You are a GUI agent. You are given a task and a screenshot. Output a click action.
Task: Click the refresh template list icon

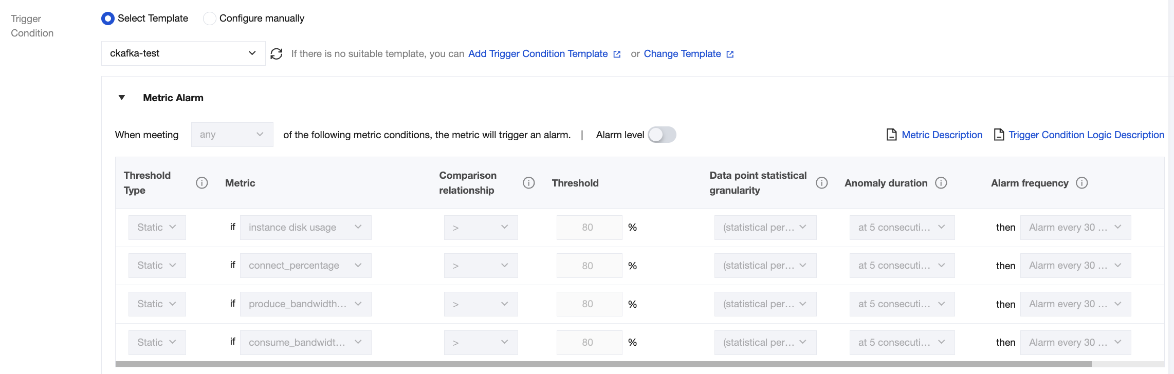(x=277, y=54)
